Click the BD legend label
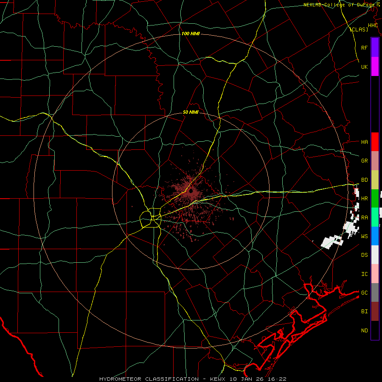 coord(364,180)
